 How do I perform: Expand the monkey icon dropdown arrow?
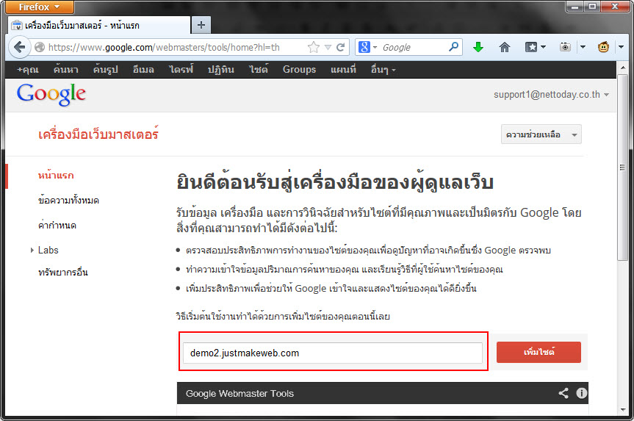pyautogui.click(x=621, y=47)
